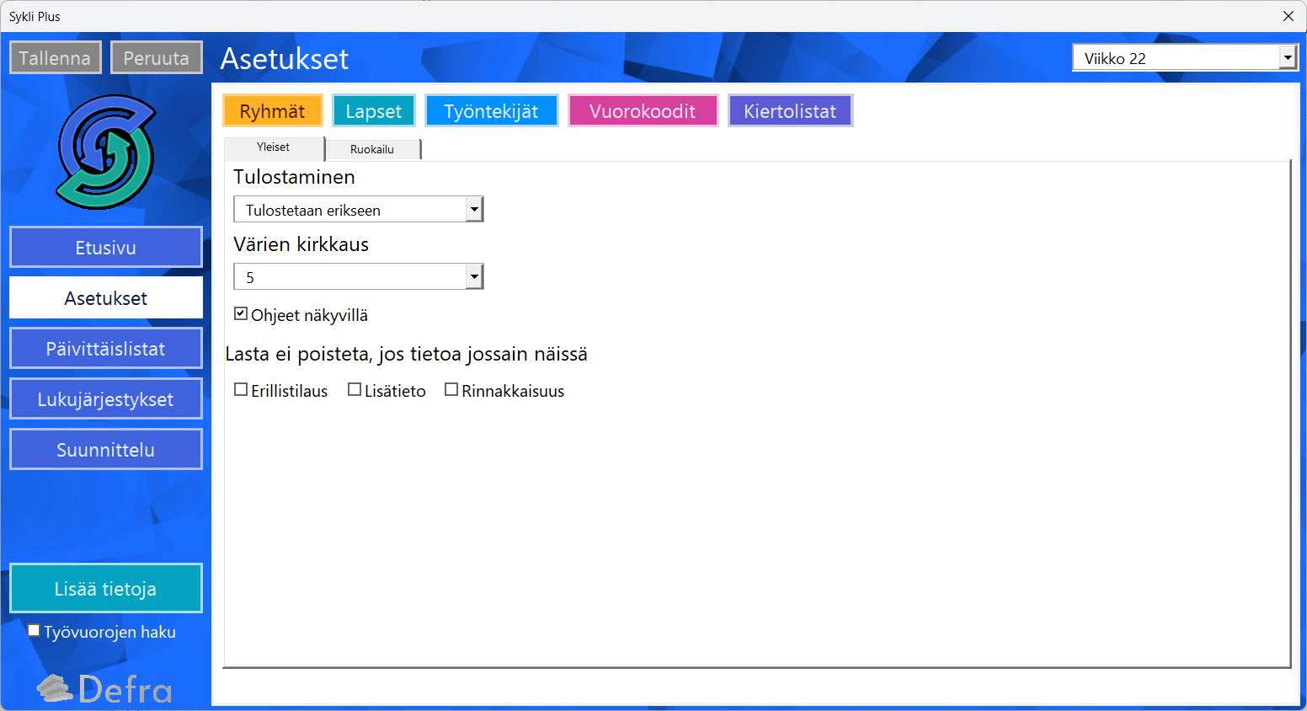This screenshot has width=1307, height=711.
Task: Close the Sykli Plus window
Action: click(x=1288, y=16)
